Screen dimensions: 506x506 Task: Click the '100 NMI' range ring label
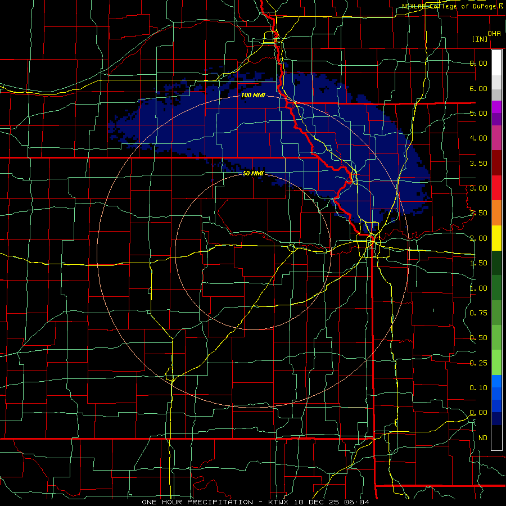tap(253, 95)
